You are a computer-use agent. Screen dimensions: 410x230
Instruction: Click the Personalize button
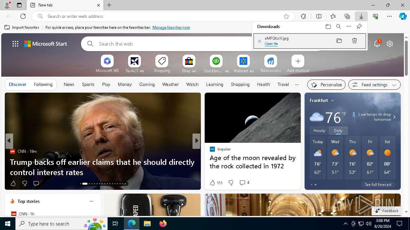(326, 85)
